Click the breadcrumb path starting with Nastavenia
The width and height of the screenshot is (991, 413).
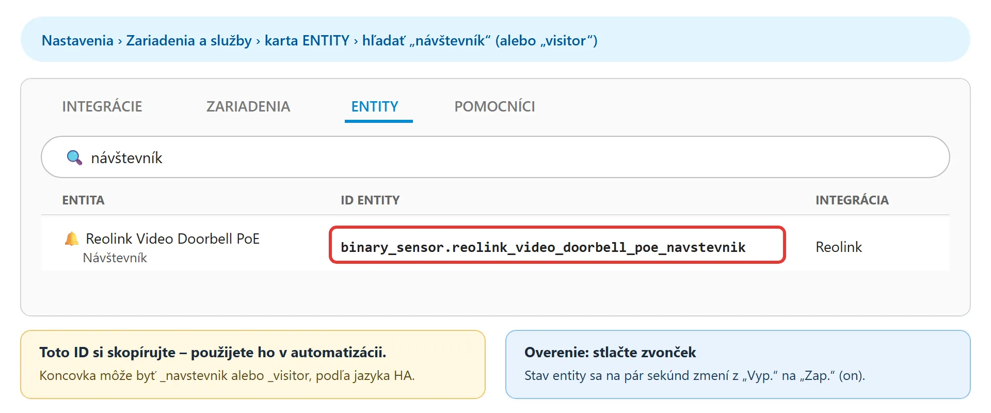319,40
